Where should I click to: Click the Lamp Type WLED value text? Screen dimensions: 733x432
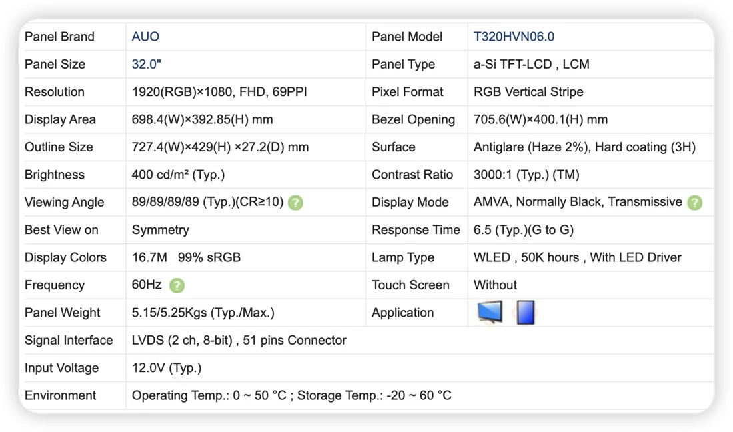[577, 257]
